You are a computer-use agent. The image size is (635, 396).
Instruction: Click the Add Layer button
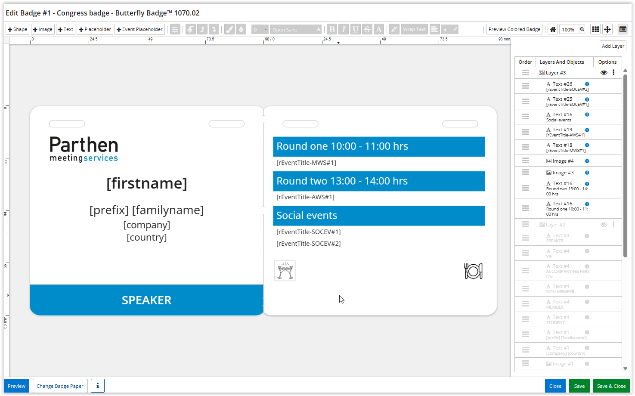click(613, 46)
